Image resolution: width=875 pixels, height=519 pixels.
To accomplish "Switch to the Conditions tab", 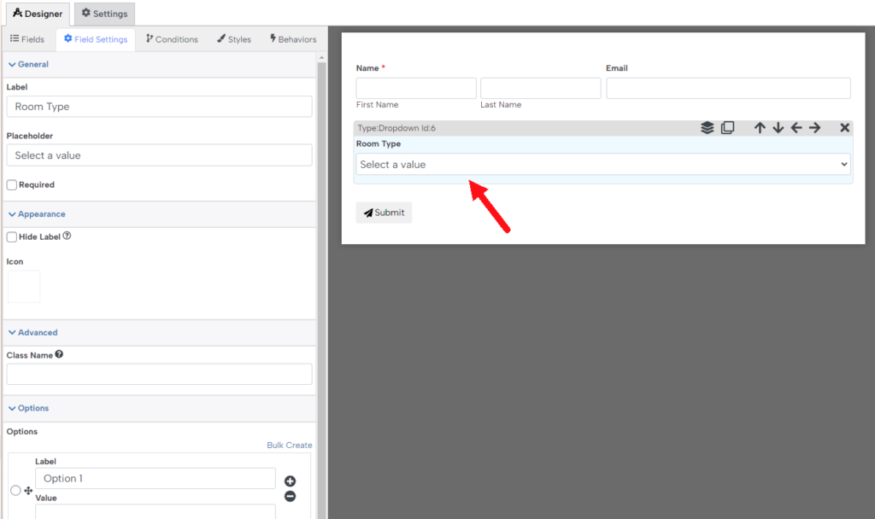I will click(x=172, y=39).
